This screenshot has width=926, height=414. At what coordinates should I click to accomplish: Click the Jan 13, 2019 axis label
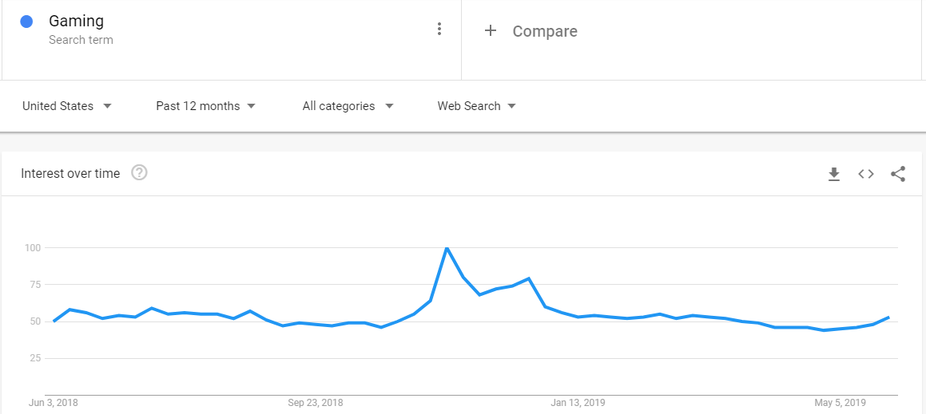point(578,404)
